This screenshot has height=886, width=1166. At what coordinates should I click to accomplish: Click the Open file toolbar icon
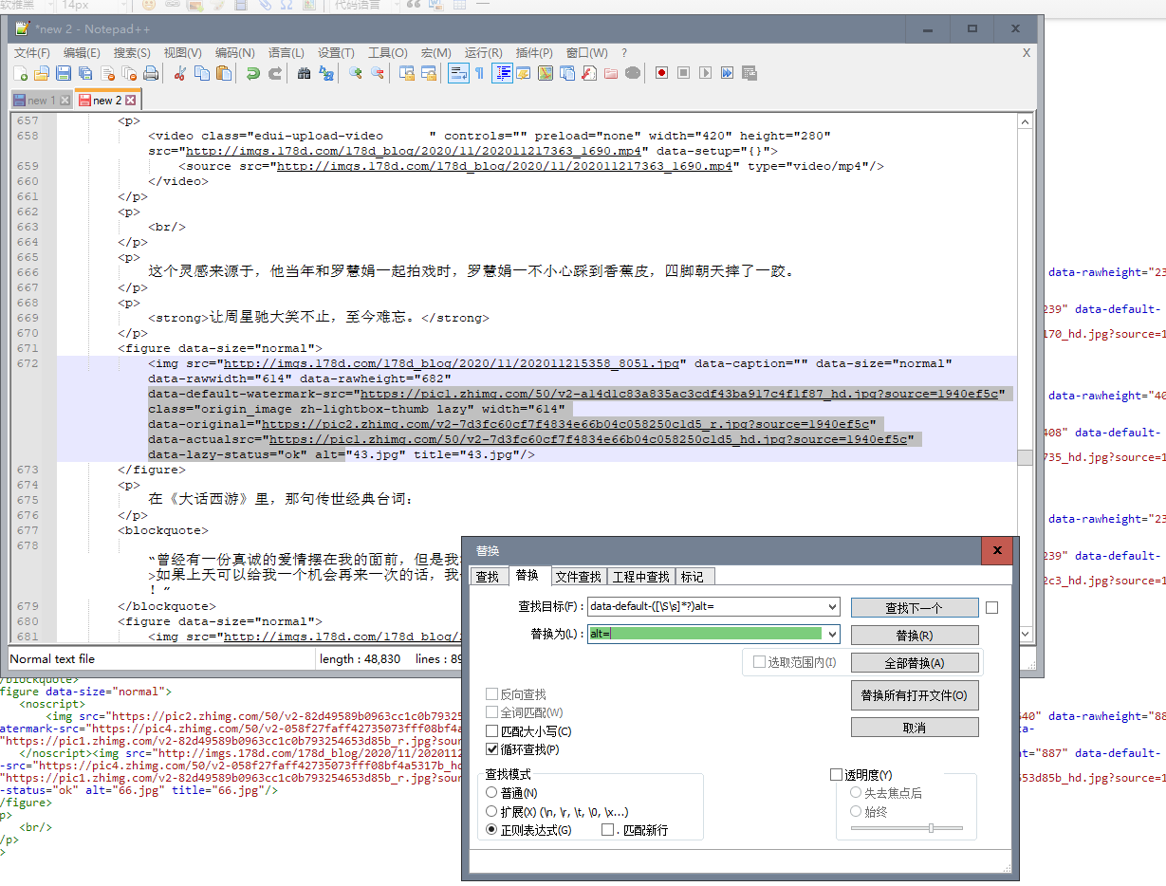click(x=42, y=73)
